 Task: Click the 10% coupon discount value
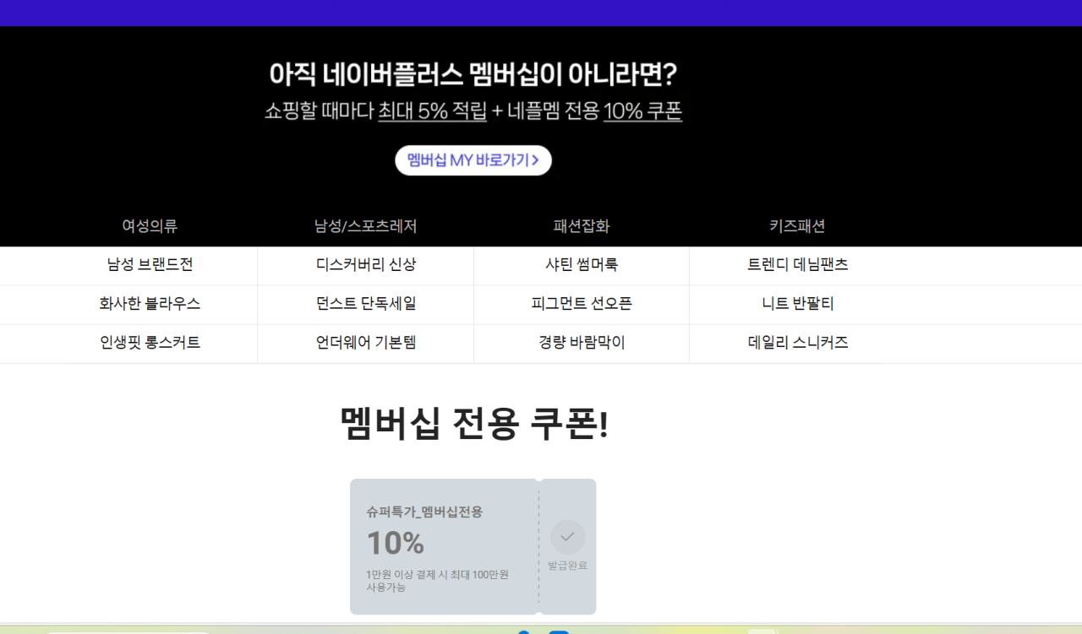[395, 544]
